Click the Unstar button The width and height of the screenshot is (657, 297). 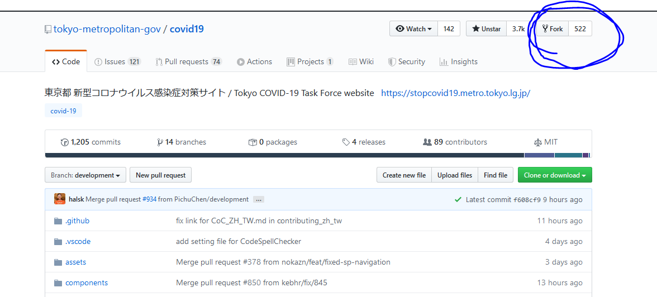pyautogui.click(x=487, y=29)
